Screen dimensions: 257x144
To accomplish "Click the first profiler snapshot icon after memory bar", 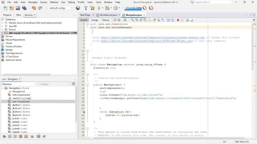I will pyautogui.click(x=145, y=8).
